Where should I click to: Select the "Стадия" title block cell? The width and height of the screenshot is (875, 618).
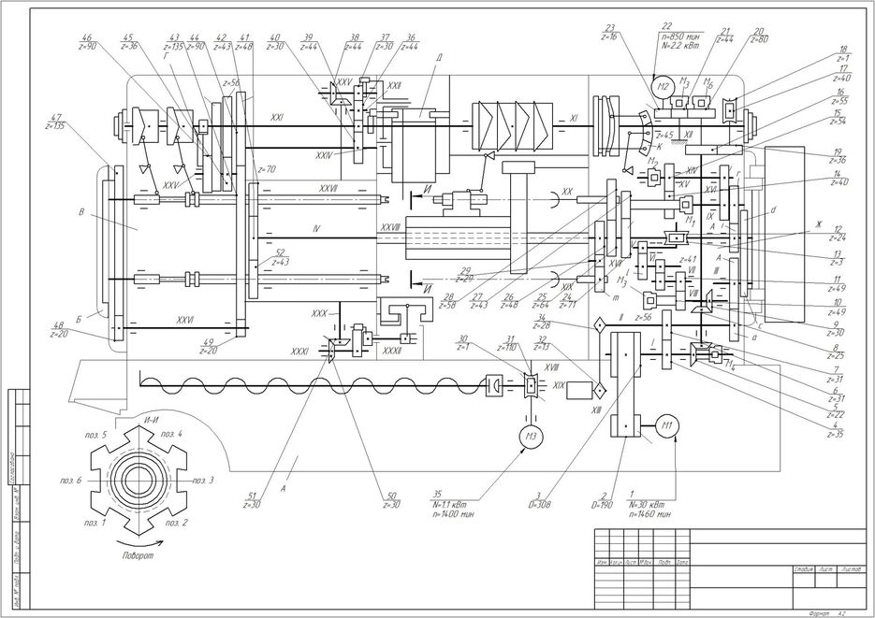(804, 569)
